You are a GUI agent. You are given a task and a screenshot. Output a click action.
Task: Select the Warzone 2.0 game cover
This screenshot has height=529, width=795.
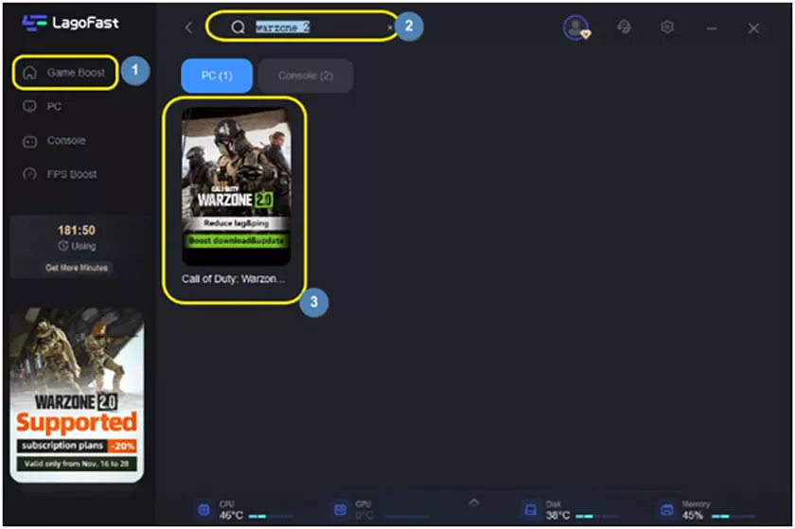tap(237, 185)
